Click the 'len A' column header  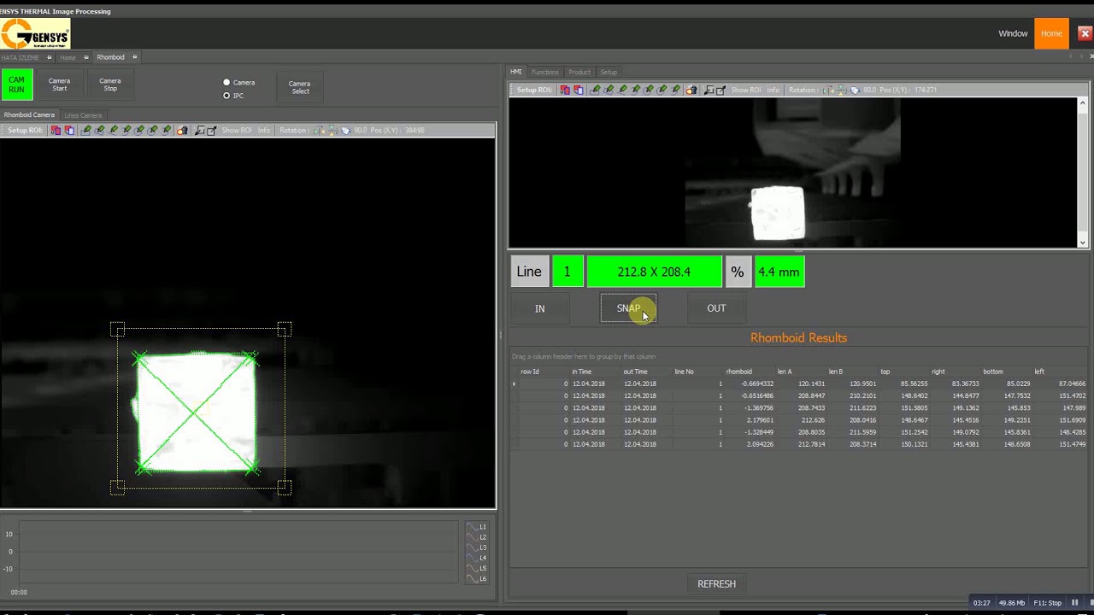click(785, 372)
